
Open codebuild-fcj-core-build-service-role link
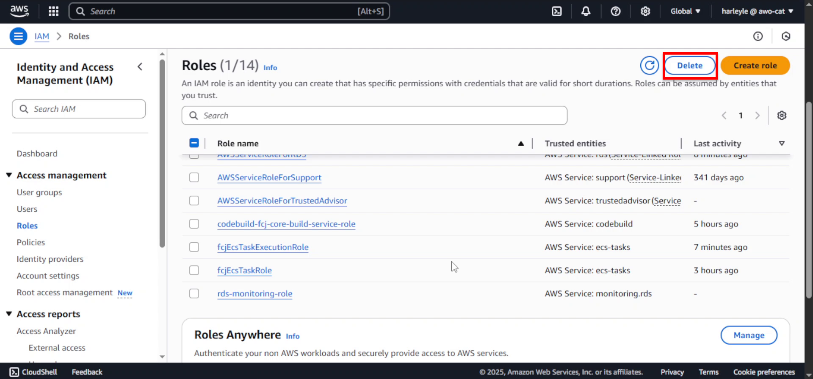click(x=286, y=224)
